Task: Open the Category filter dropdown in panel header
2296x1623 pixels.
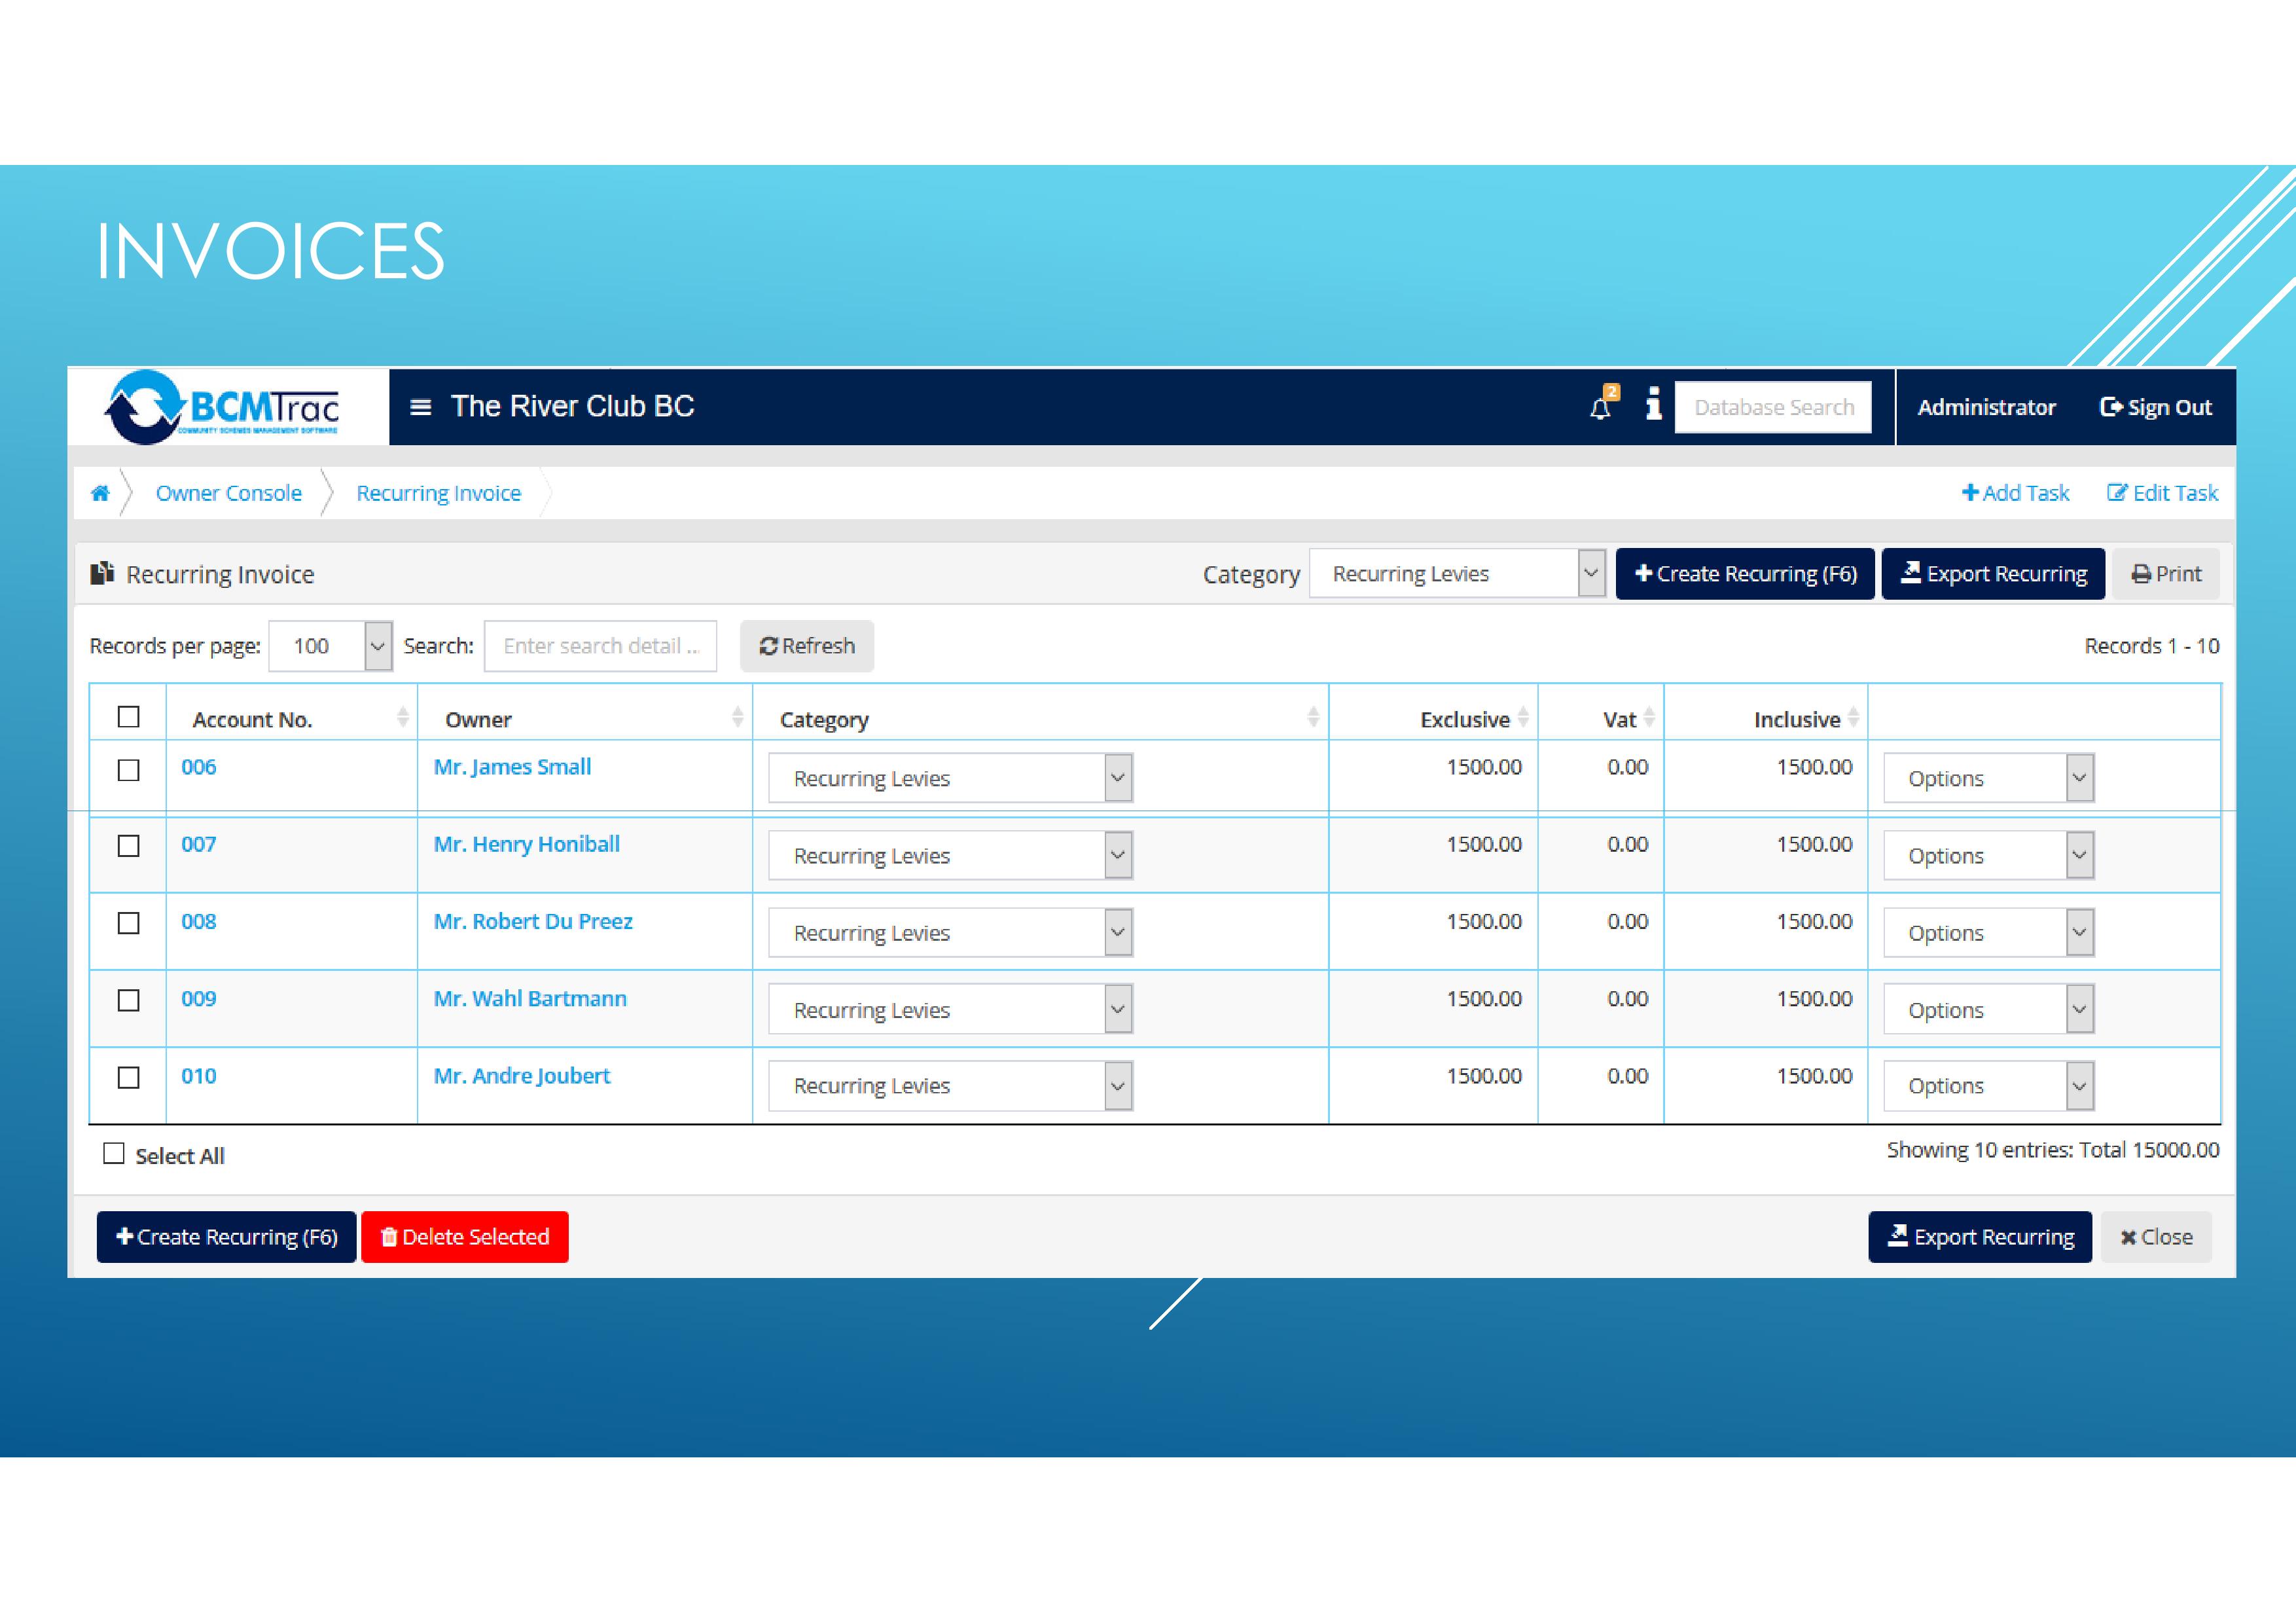Action: [x=1457, y=574]
